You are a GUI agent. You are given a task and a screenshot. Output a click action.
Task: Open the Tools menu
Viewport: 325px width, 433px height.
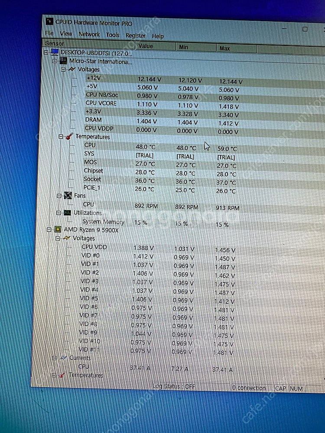point(113,35)
